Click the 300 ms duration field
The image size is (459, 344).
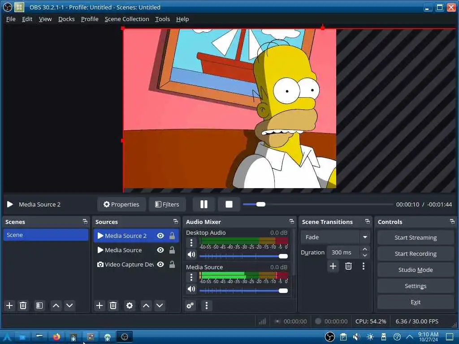344,252
